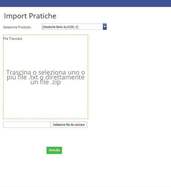Click the 'più file .txt o direttamente' text
This screenshot has height=187, width=171.
click(45, 77)
